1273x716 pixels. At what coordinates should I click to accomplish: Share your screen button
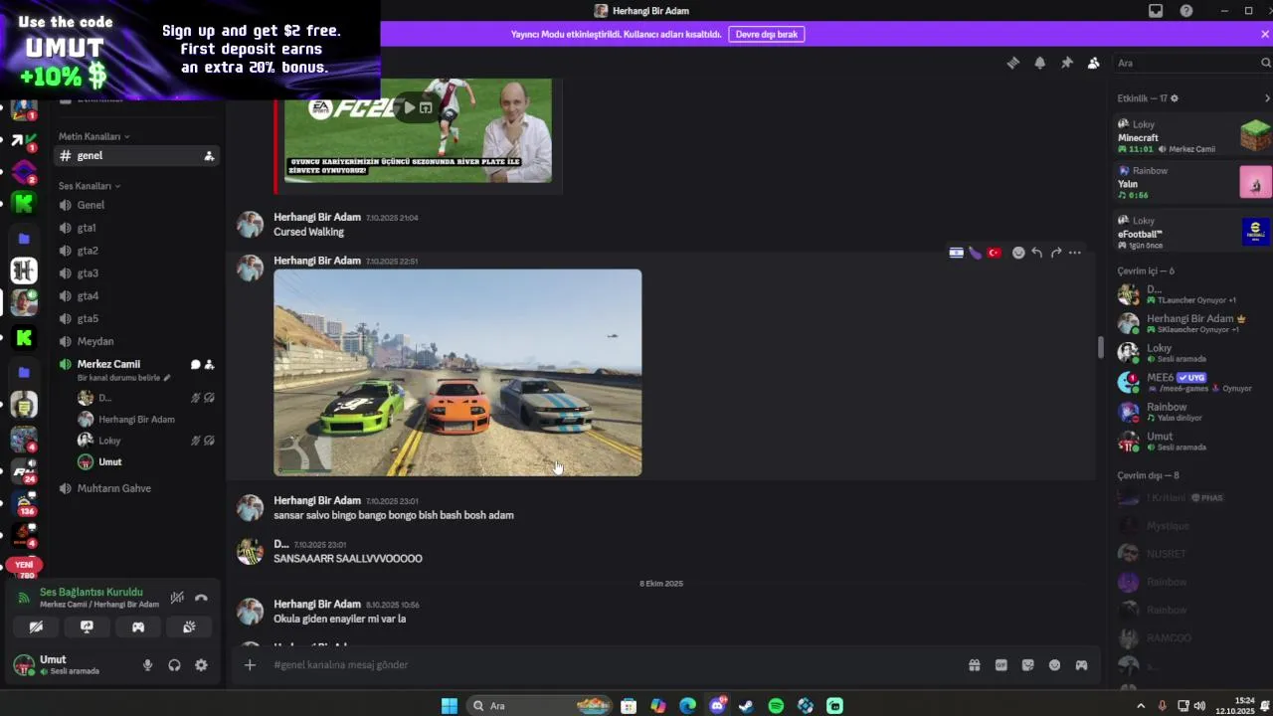pos(87,626)
